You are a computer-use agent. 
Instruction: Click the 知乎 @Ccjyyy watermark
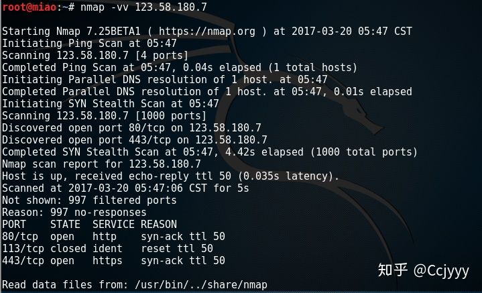coord(423,271)
